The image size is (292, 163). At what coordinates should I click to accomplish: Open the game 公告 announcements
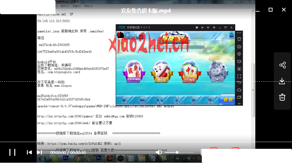pyautogui.click(x=142, y=100)
